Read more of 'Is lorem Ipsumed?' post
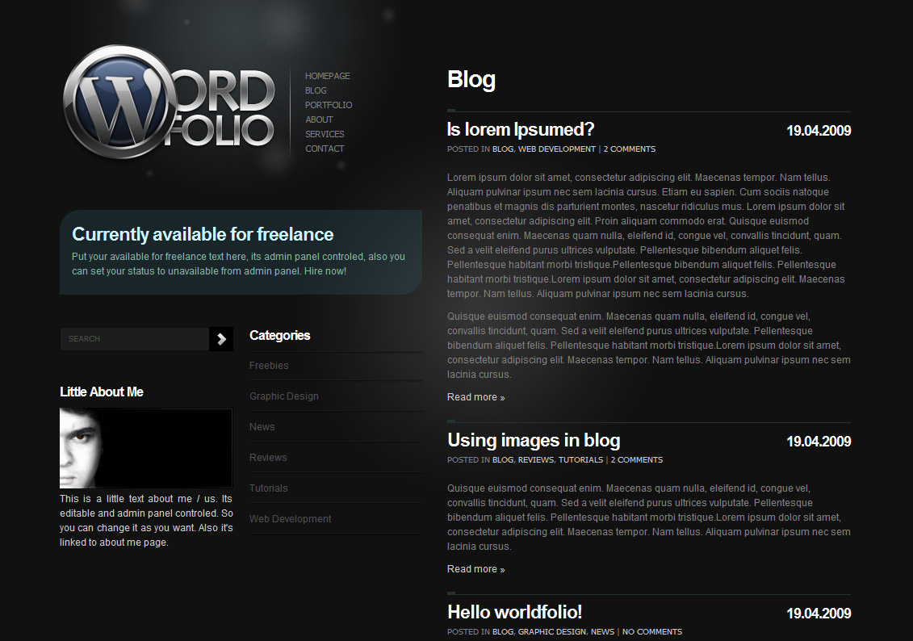 coord(475,397)
